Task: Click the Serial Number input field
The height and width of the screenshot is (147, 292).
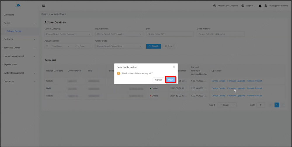Action: pos(221,34)
